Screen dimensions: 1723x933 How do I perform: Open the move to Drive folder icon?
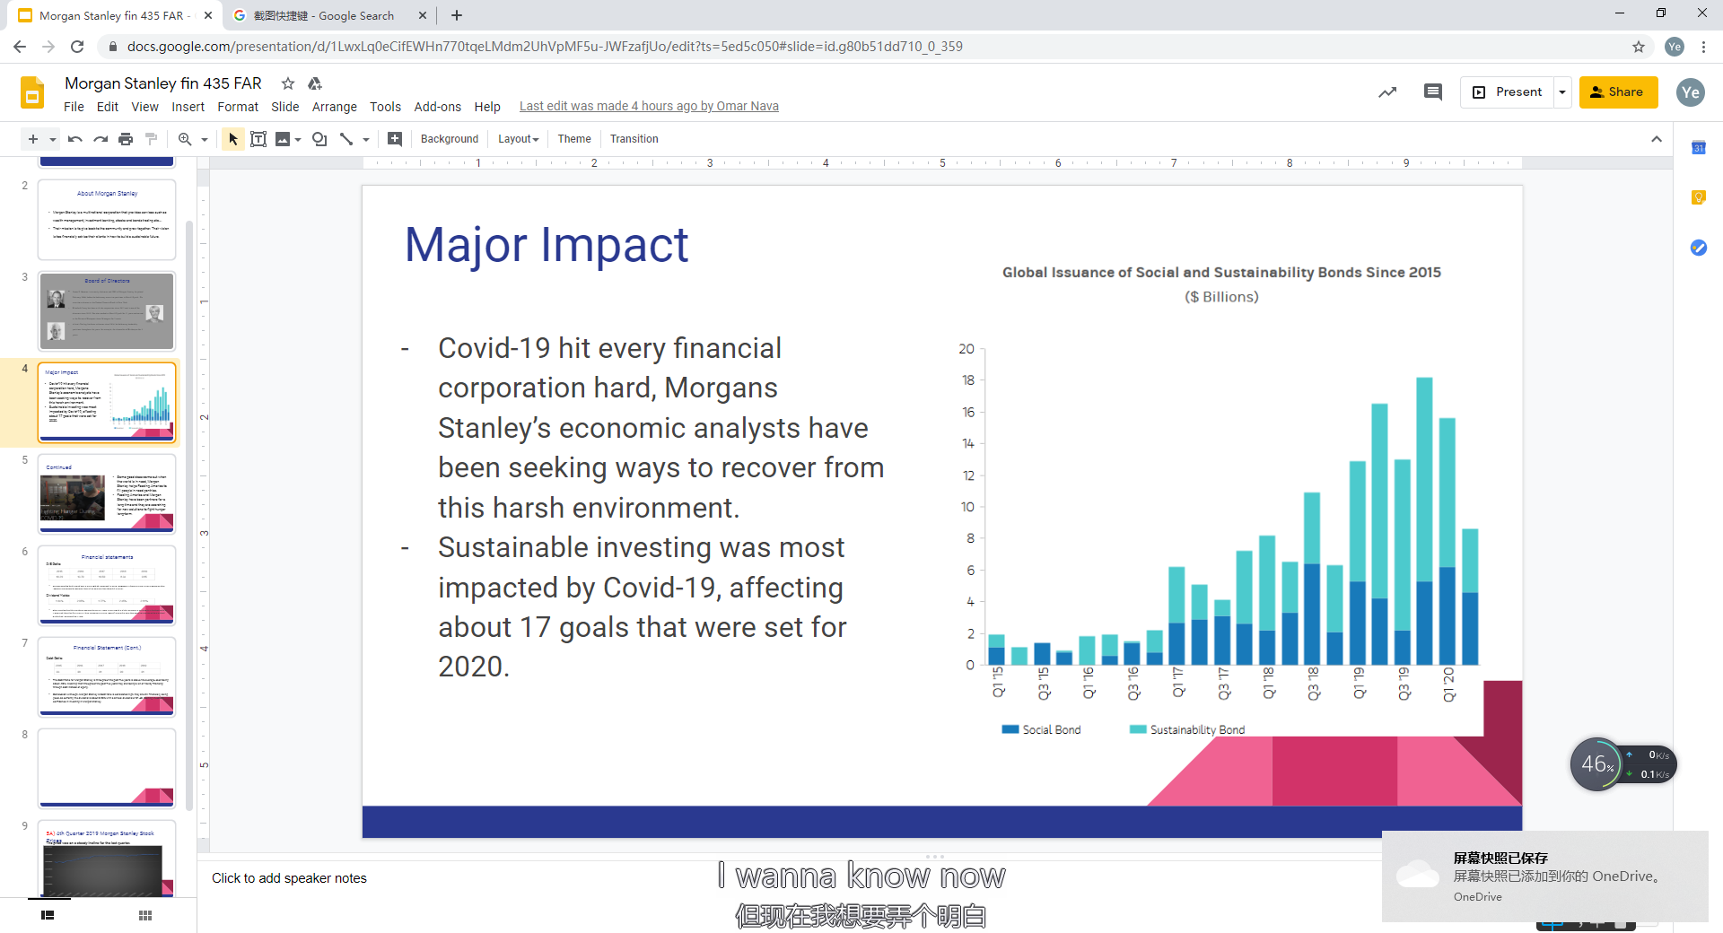pos(315,83)
